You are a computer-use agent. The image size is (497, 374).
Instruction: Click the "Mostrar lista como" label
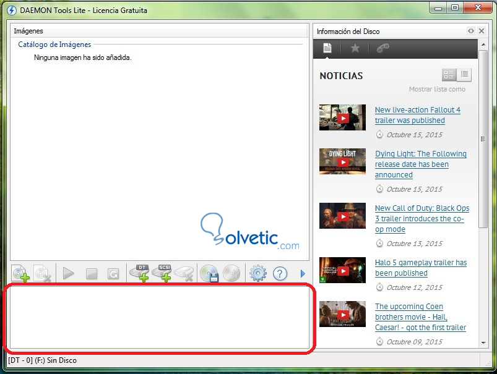pos(437,89)
